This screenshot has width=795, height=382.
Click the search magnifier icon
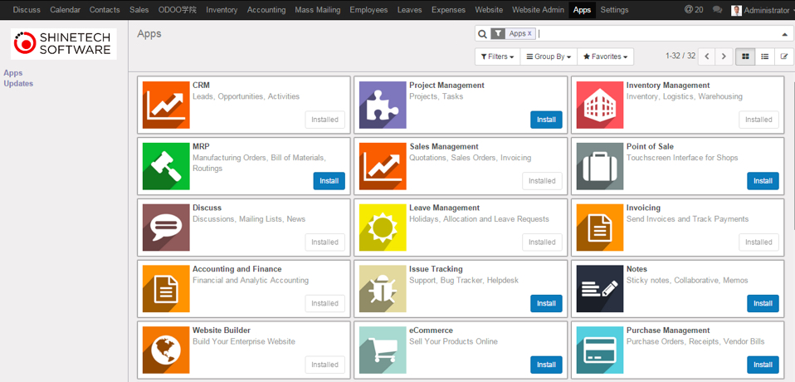tap(482, 33)
